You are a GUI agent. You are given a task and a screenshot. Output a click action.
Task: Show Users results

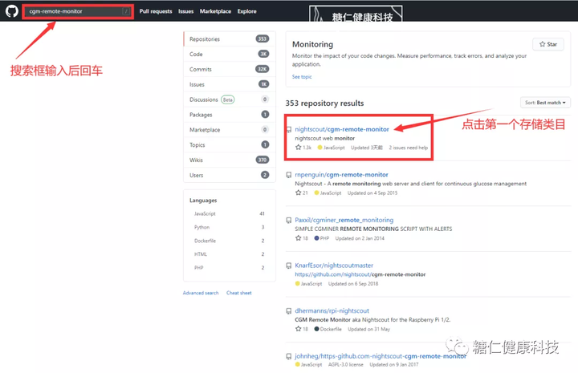click(230, 175)
